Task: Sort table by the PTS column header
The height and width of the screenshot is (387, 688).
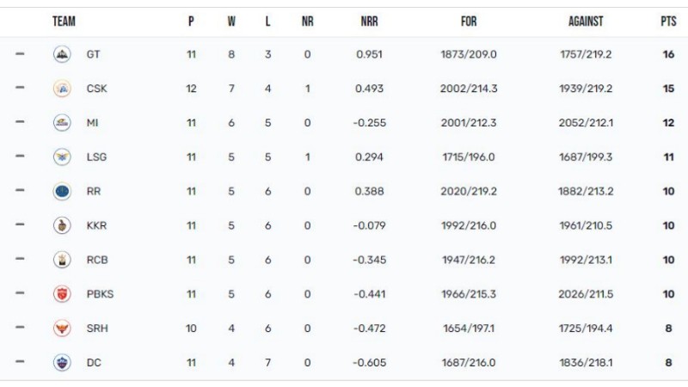Action: 668,21
